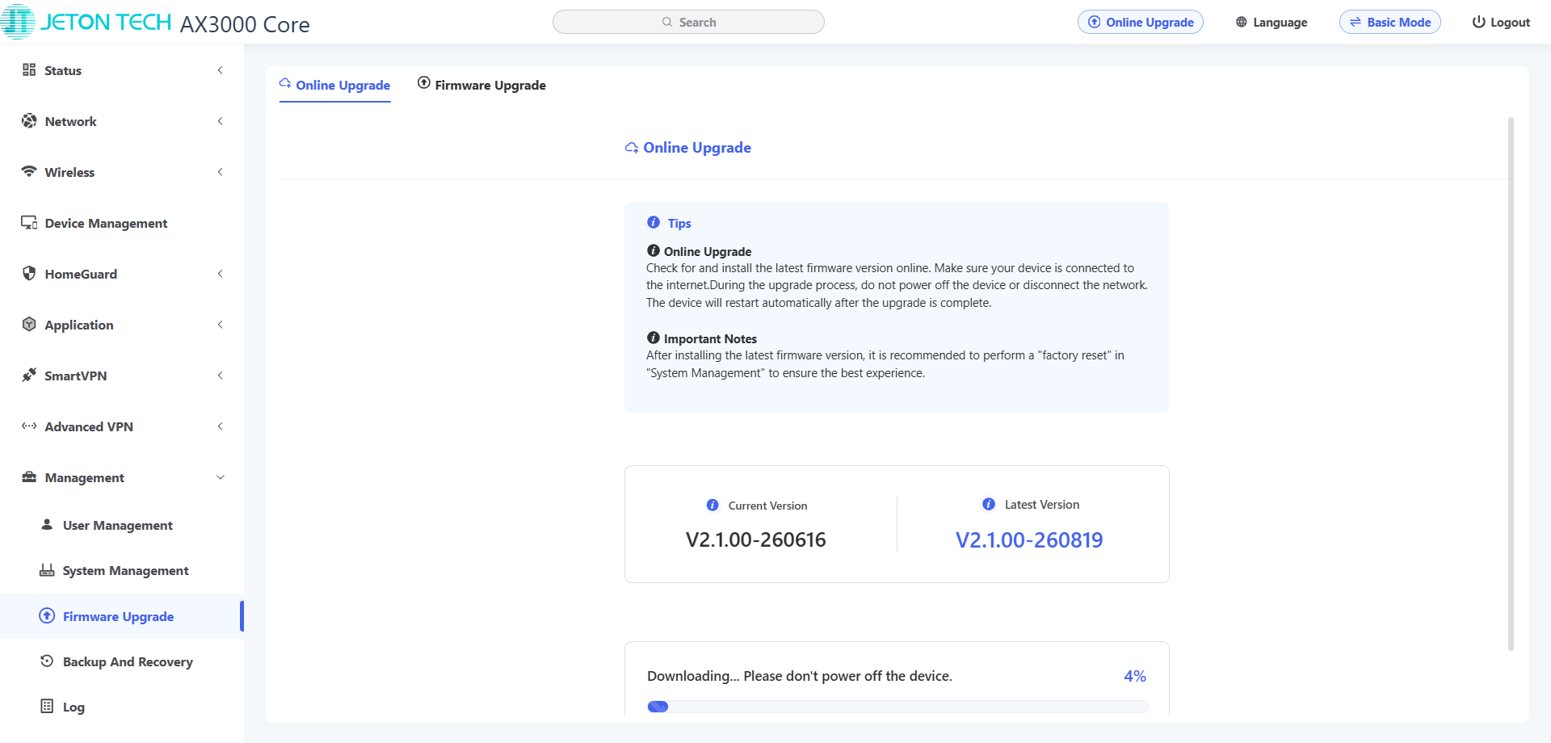Click the info icon beside Latest Version
The height and width of the screenshot is (743, 1551).
[x=989, y=504]
